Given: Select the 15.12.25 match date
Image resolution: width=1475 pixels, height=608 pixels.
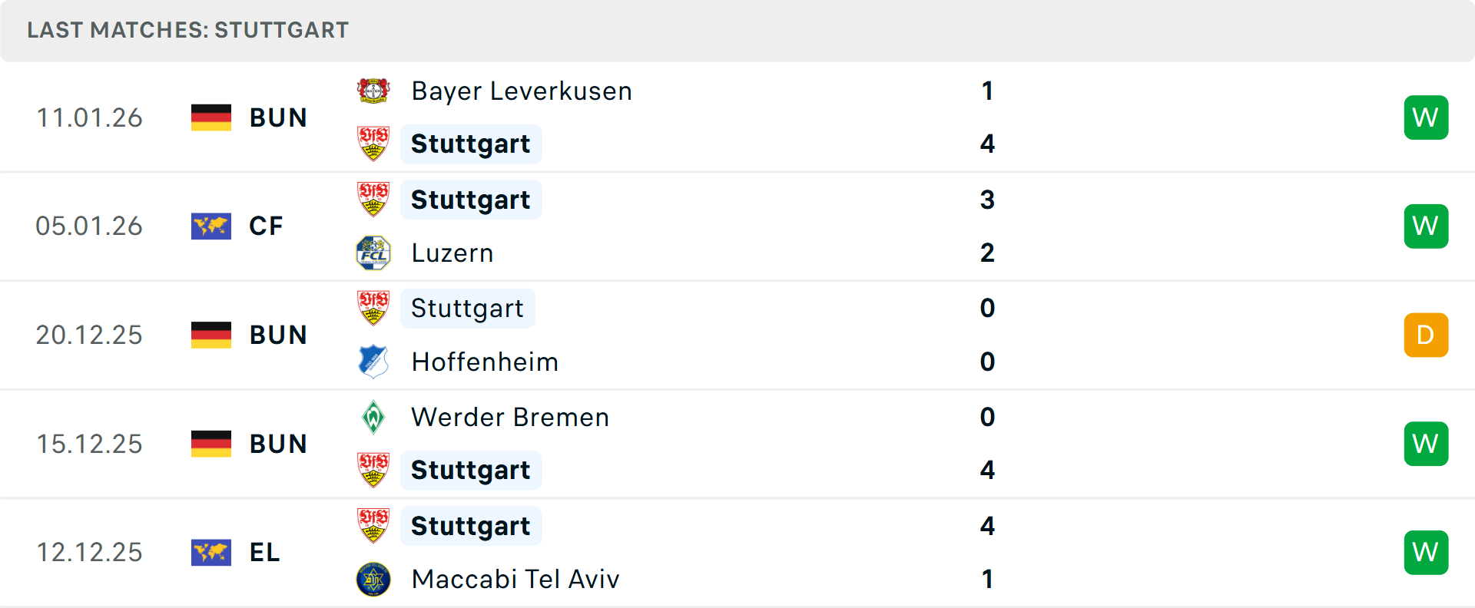Looking at the screenshot, I should [89, 444].
